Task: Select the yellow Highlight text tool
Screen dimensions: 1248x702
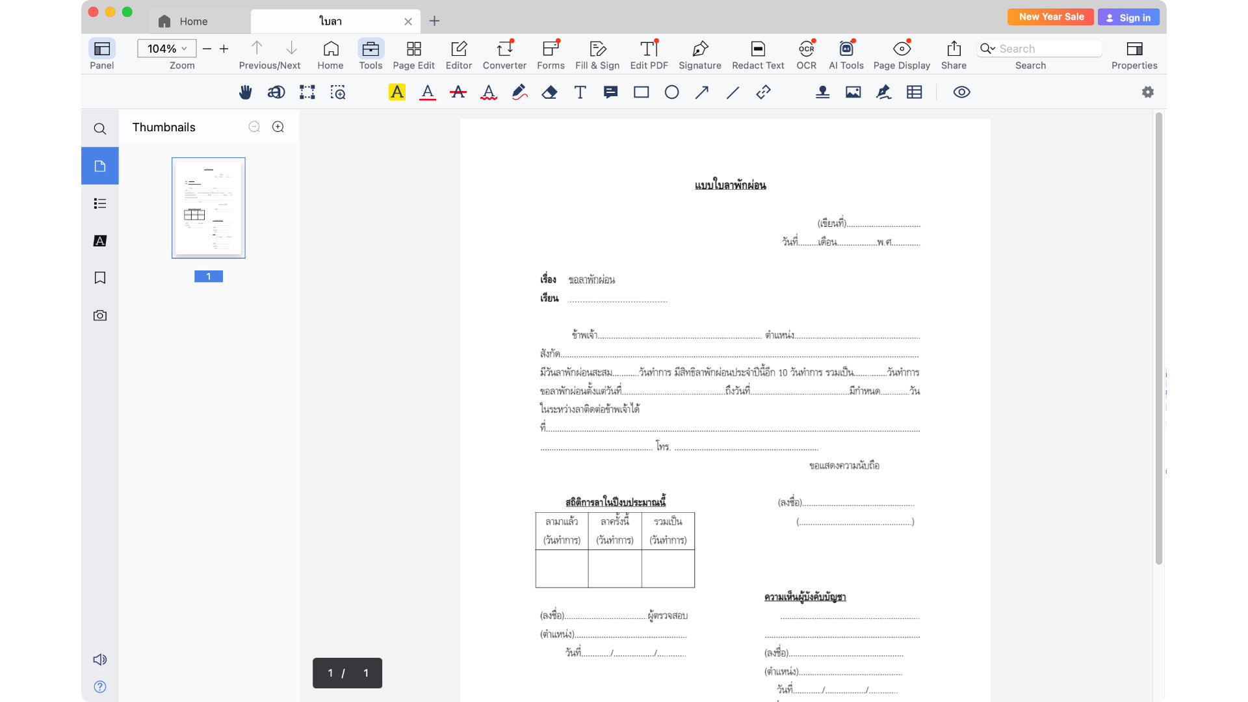Action: coord(396,92)
